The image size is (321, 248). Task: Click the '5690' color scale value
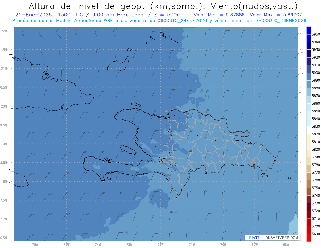tap(316, 234)
